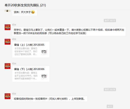Screen dimensions: 130x109
Task: Select the 同学们,雷锋日马上要到了 message bubble
Action: pyautogui.click(x=69, y=32)
